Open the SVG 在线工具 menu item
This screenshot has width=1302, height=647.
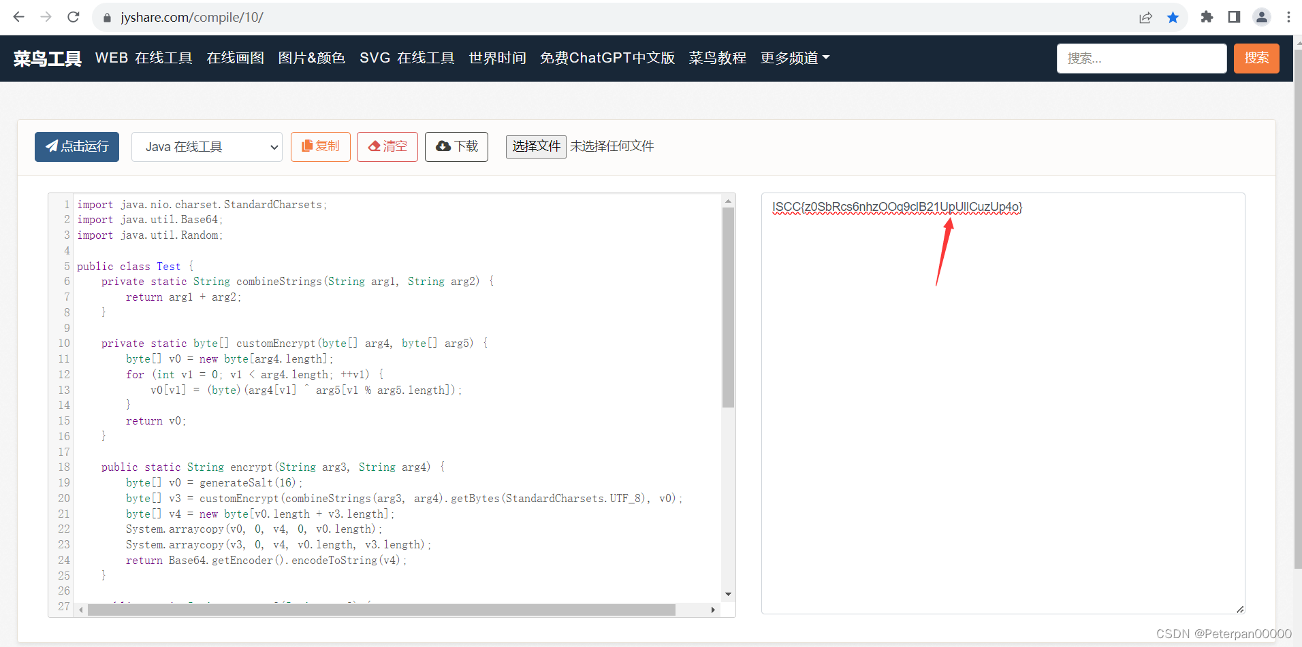point(407,58)
